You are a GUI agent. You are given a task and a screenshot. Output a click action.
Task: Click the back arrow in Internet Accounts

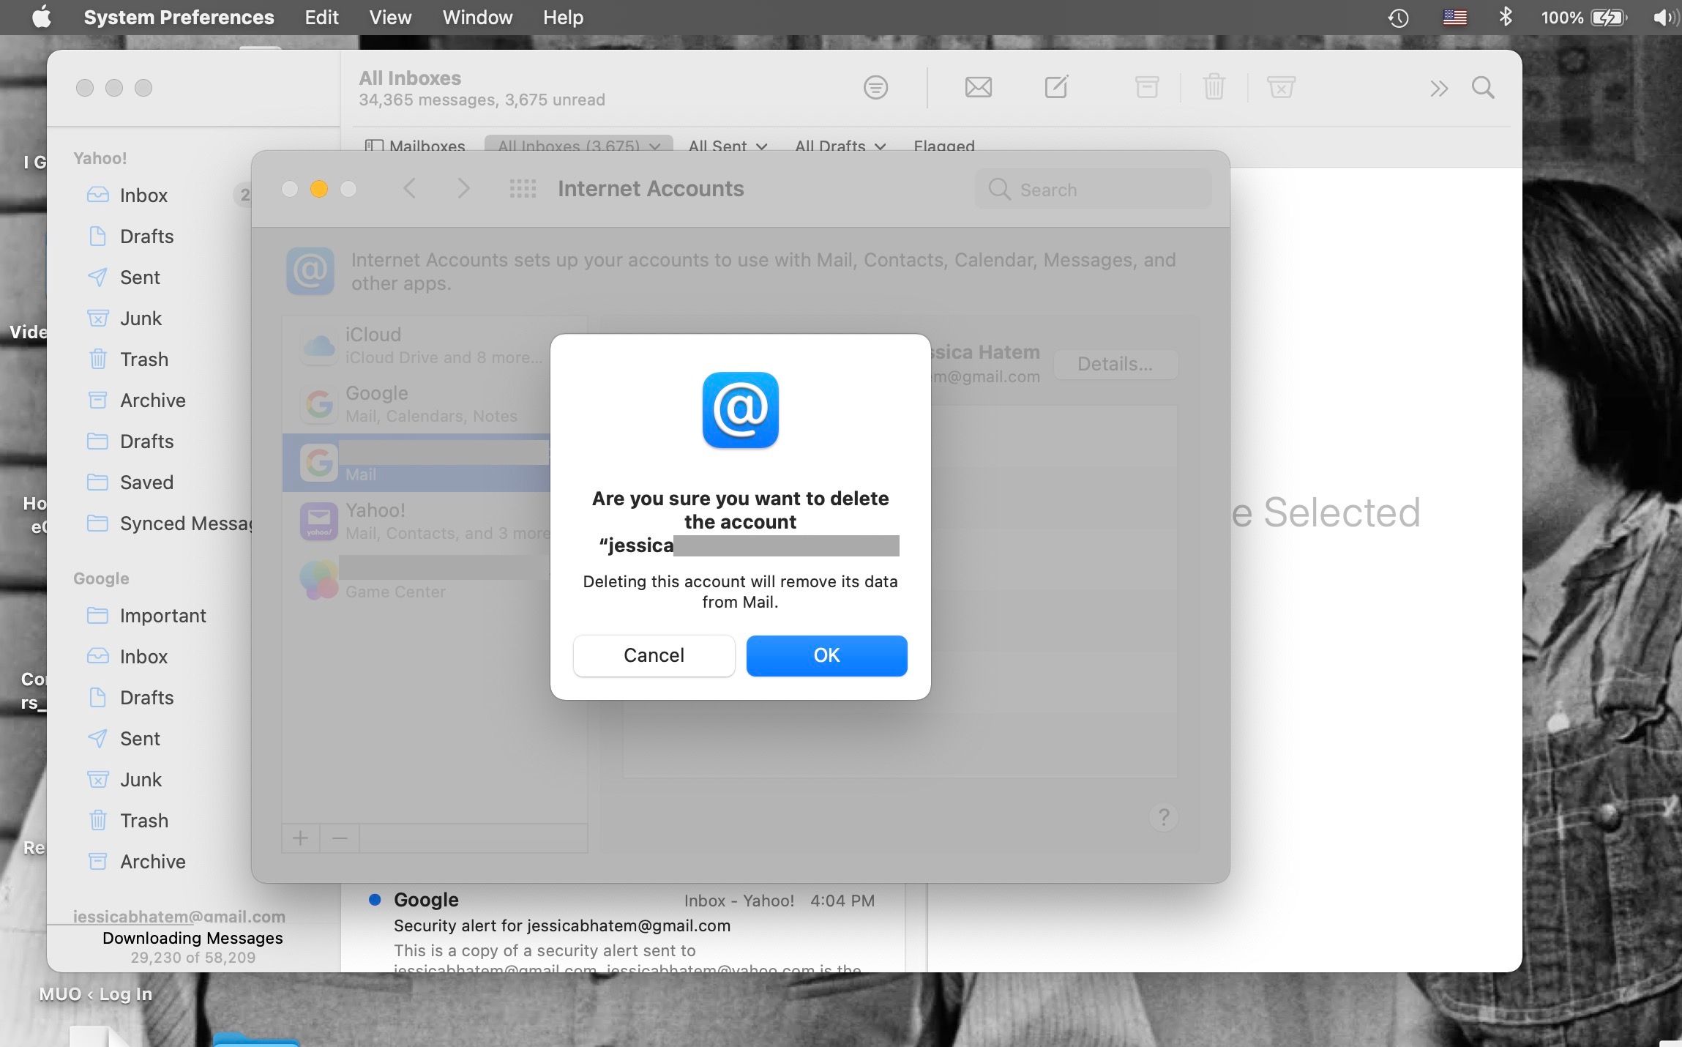click(410, 188)
